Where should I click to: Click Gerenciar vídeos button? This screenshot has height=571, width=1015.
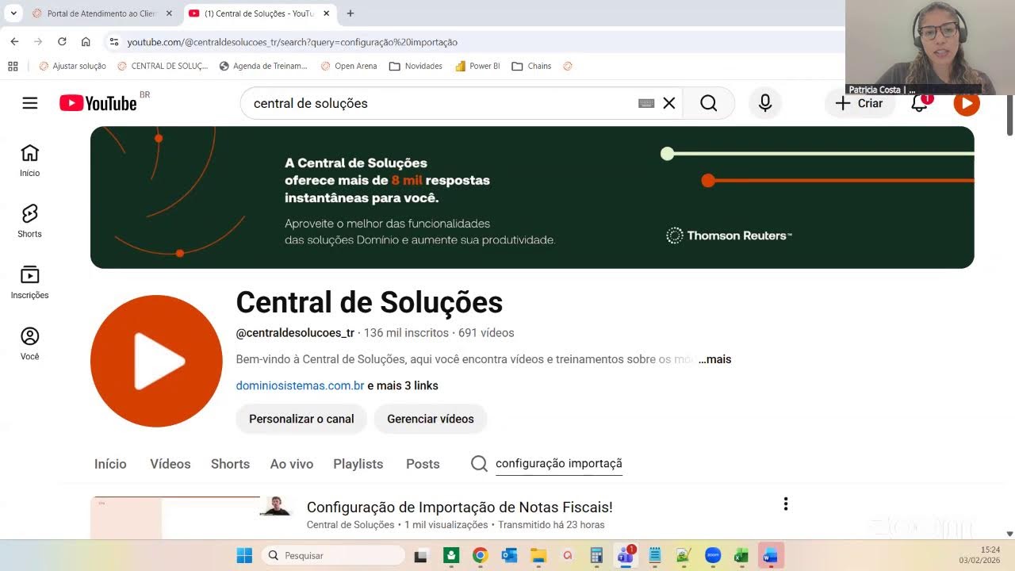(x=431, y=419)
